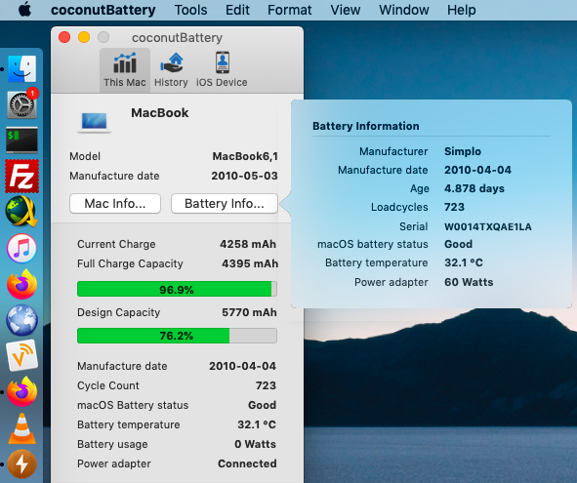Open the Tools menu
Viewport: 577px width, 483px height.
pyautogui.click(x=190, y=10)
